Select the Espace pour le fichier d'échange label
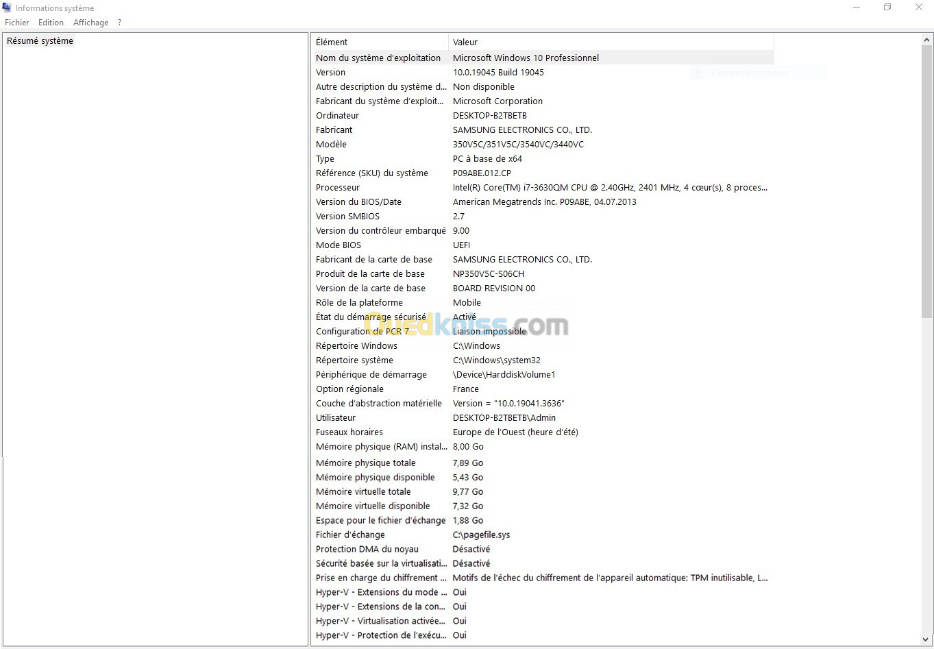 point(381,521)
